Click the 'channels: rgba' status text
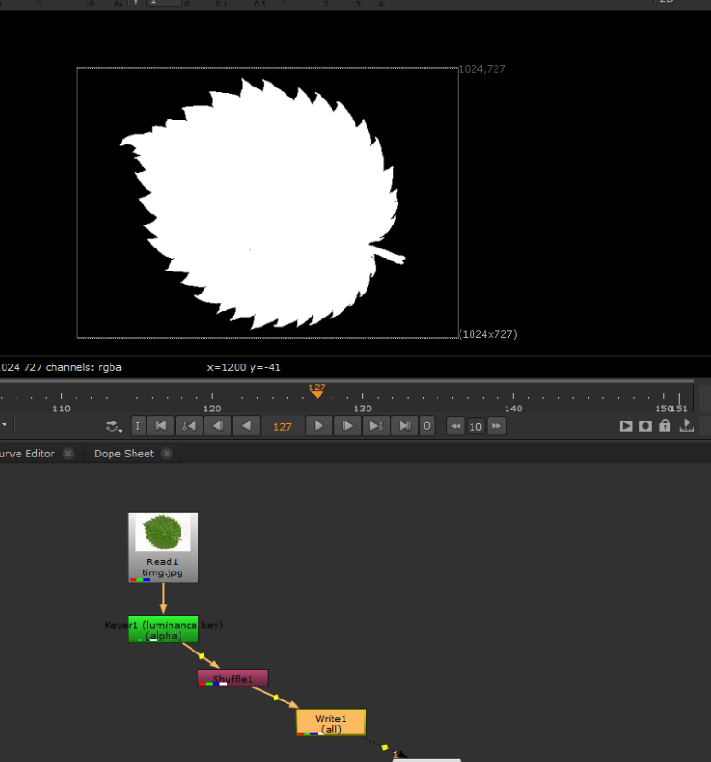Viewport: 711px width, 762px height. click(x=84, y=367)
